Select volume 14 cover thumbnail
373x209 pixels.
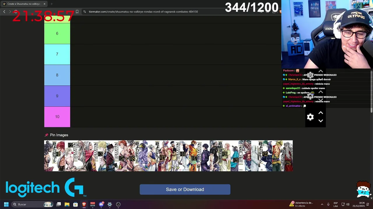coord(178,156)
